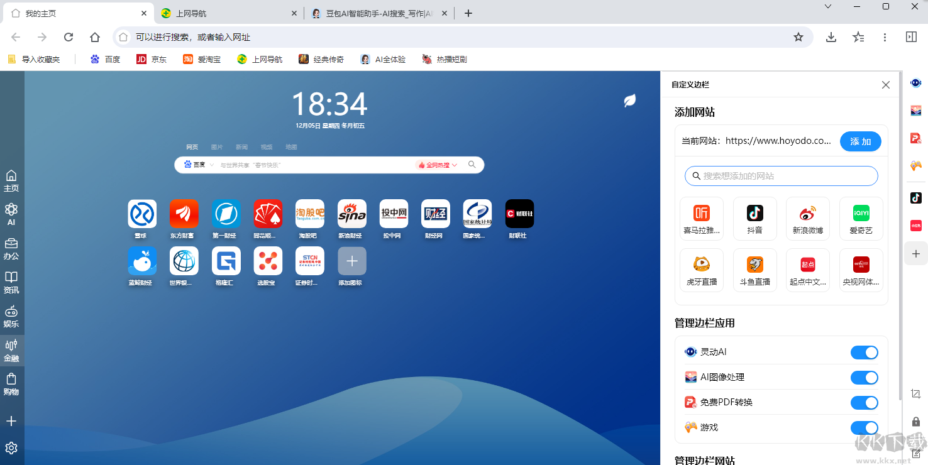The height and width of the screenshot is (465, 928).
Task: Select 金融 category in left sidebar
Action: (x=11, y=351)
